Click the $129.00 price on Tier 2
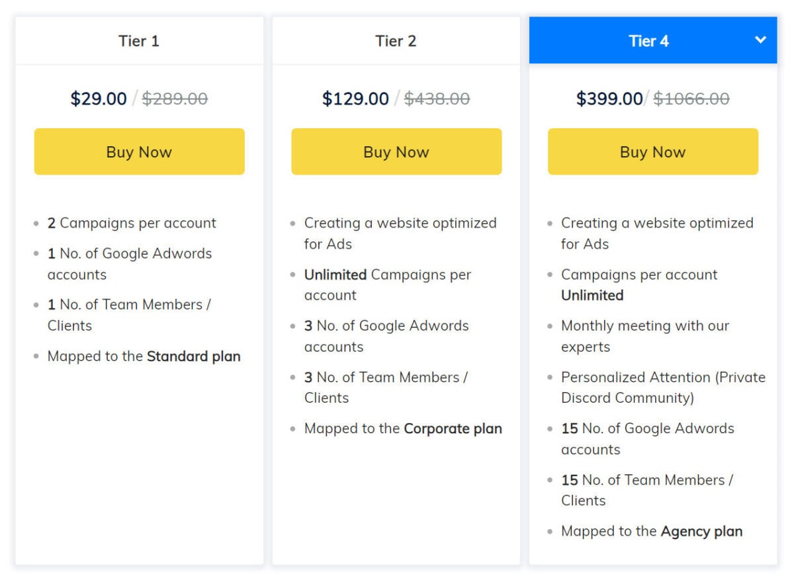Screen dimensions: 794x582 coord(355,98)
